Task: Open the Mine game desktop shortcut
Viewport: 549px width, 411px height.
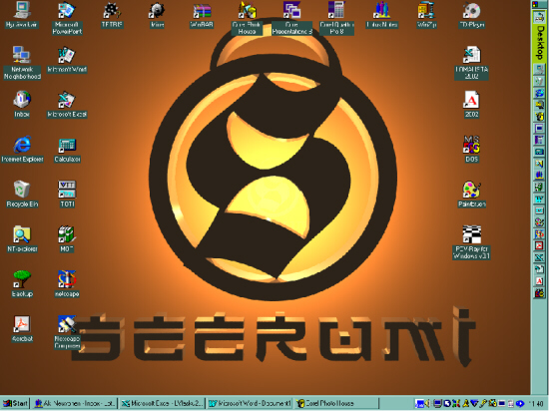Action: click(x=157, y=15)
